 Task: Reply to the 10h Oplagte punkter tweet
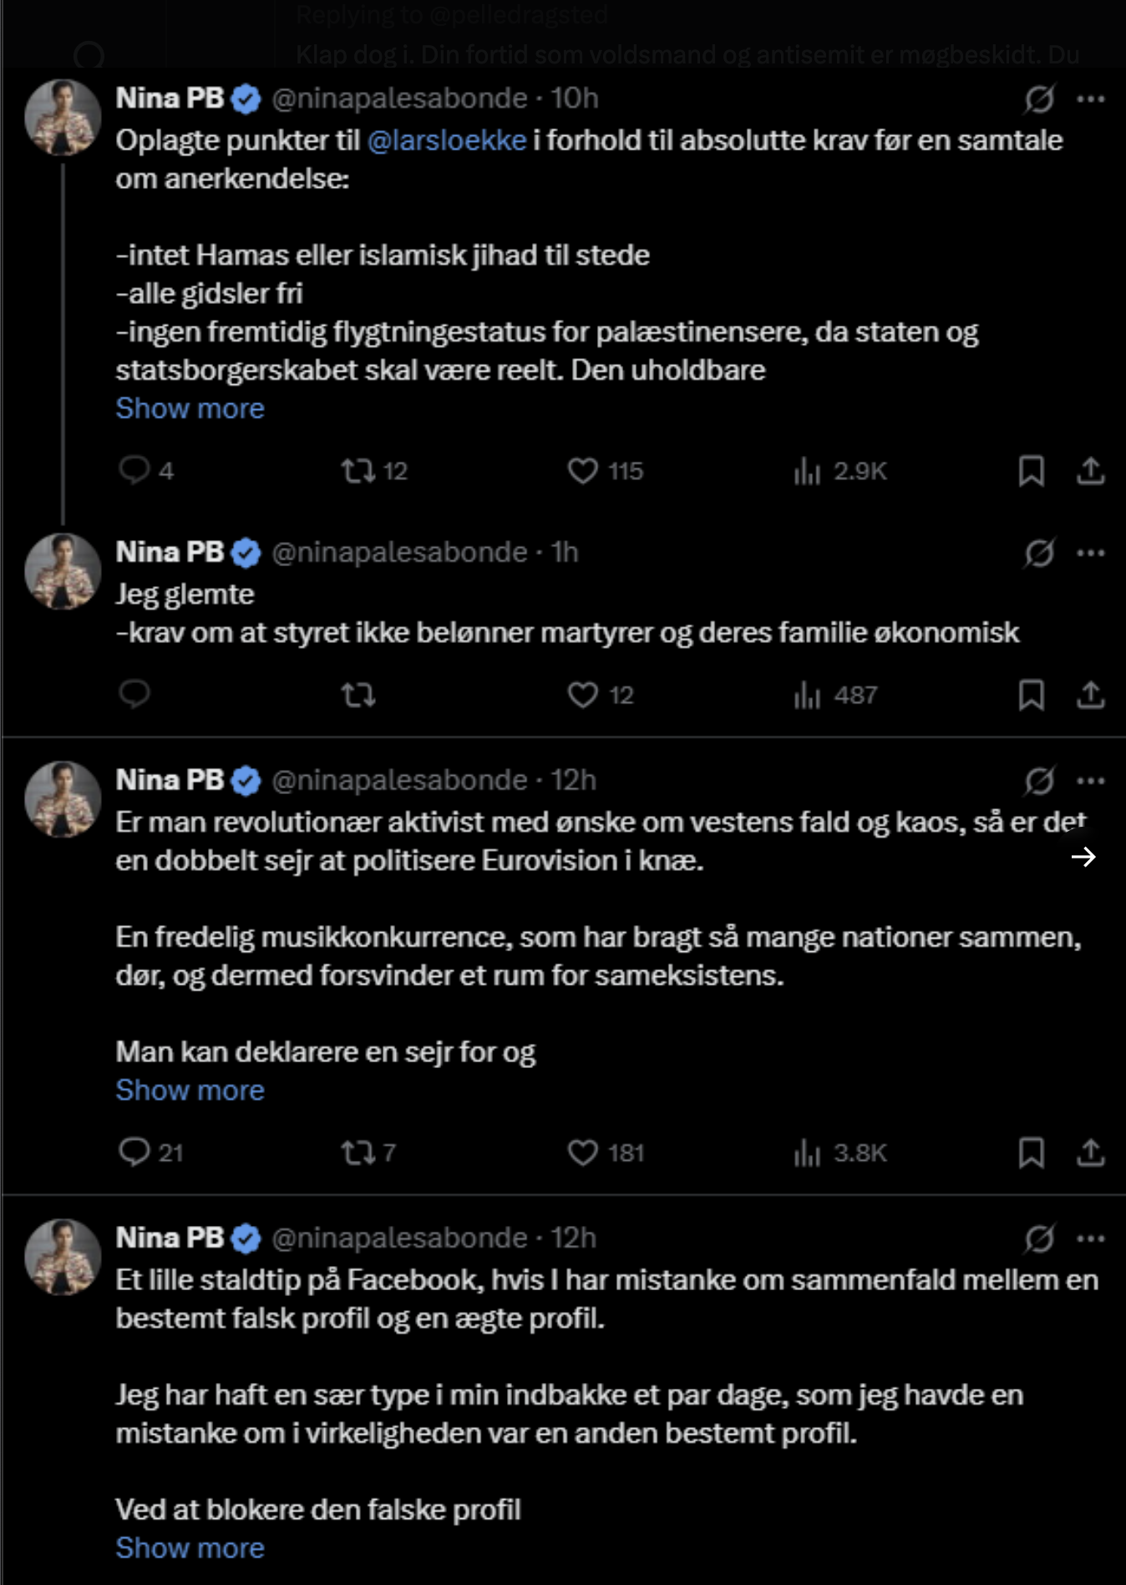134,470
